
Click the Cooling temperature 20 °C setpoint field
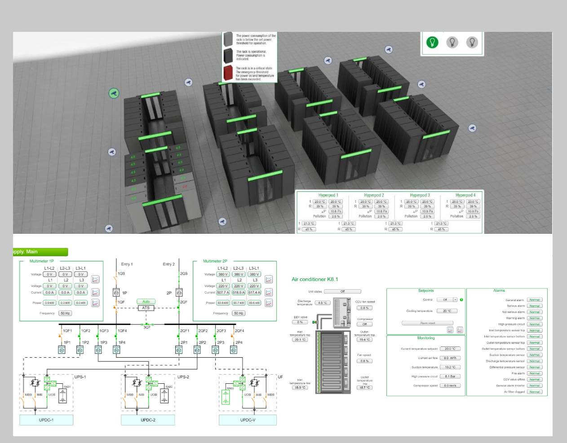447,311
